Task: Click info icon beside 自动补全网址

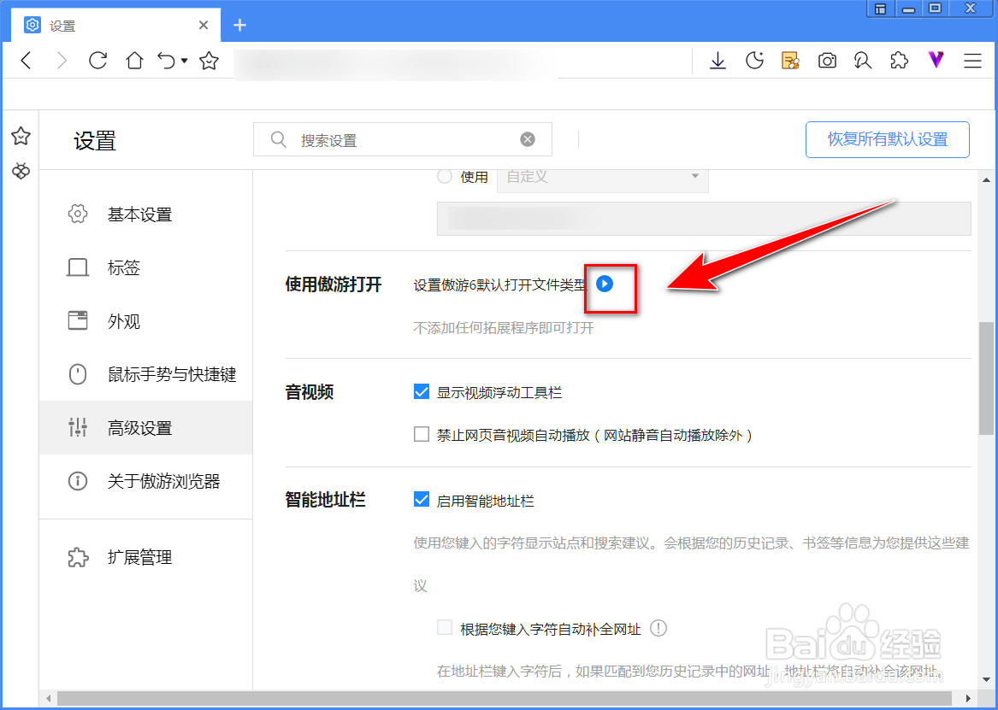Action: [x=658, y=629]
